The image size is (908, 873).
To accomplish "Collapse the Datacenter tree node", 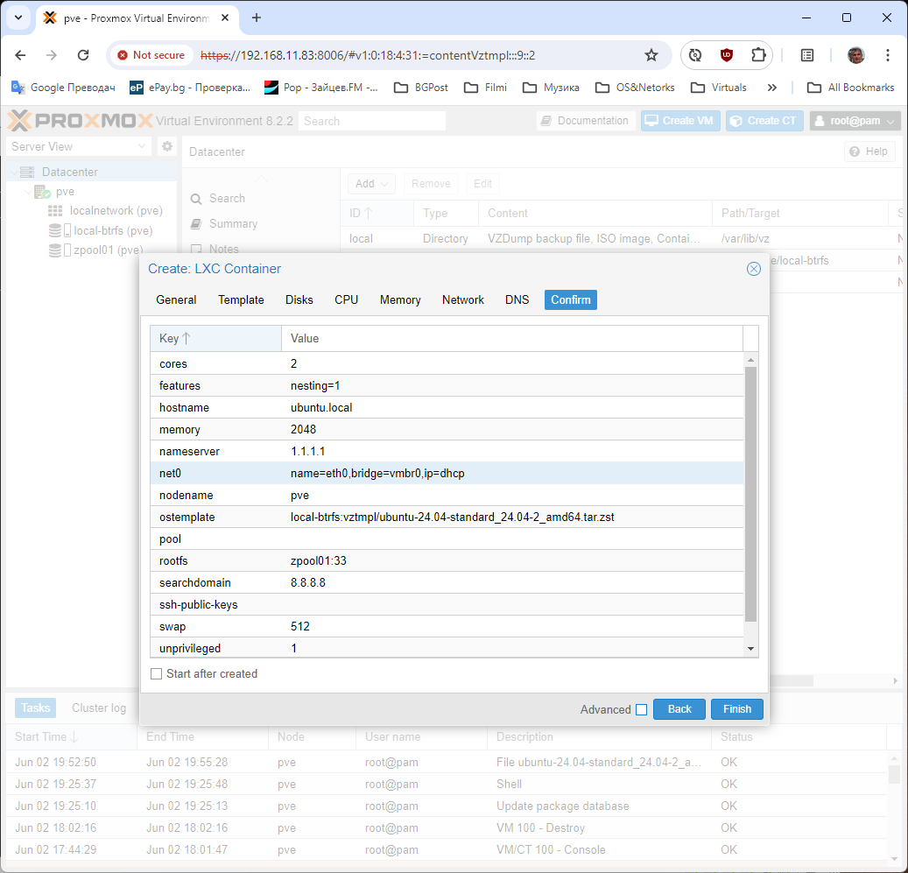I will (14, 172).
